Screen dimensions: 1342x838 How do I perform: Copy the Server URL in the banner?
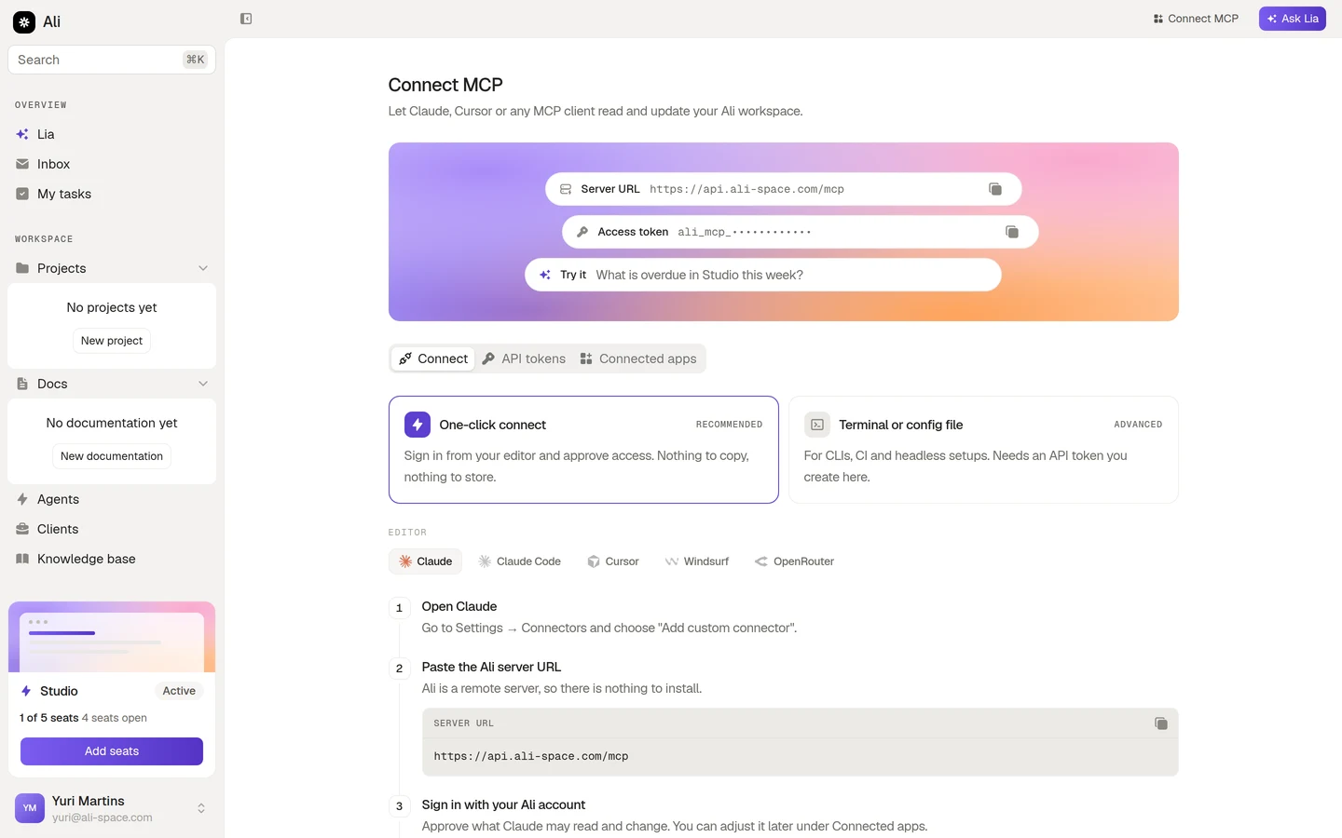point(995,189)
